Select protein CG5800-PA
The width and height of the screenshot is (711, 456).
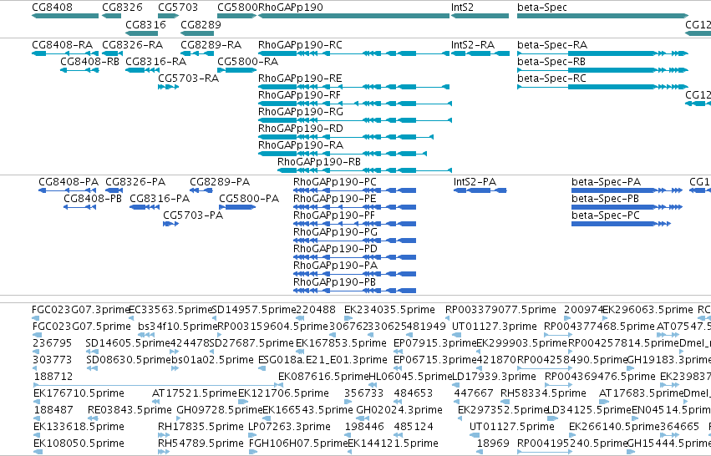click(237, 207)
